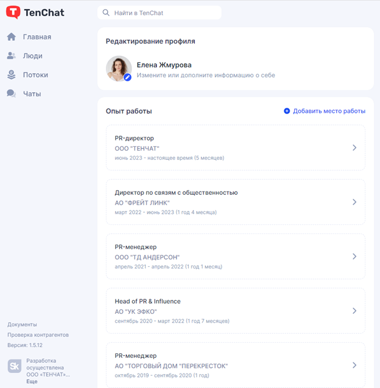Click the Люди people icon

(11, 56)
